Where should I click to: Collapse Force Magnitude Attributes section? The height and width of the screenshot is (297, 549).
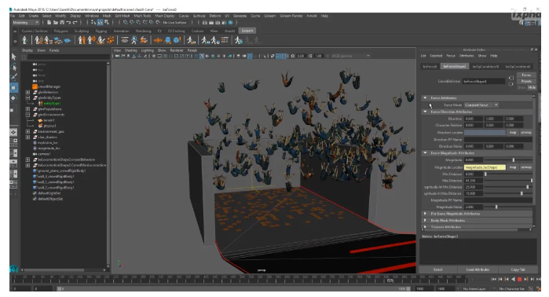(425, 153)
